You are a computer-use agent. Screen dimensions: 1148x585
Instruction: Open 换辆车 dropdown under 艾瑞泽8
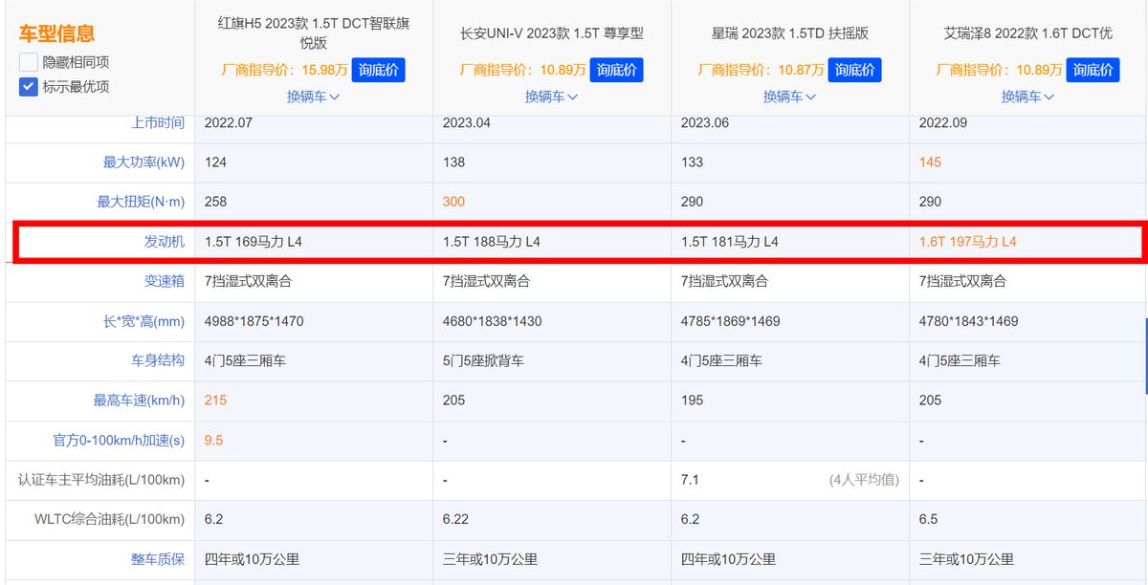(1028, 97)
